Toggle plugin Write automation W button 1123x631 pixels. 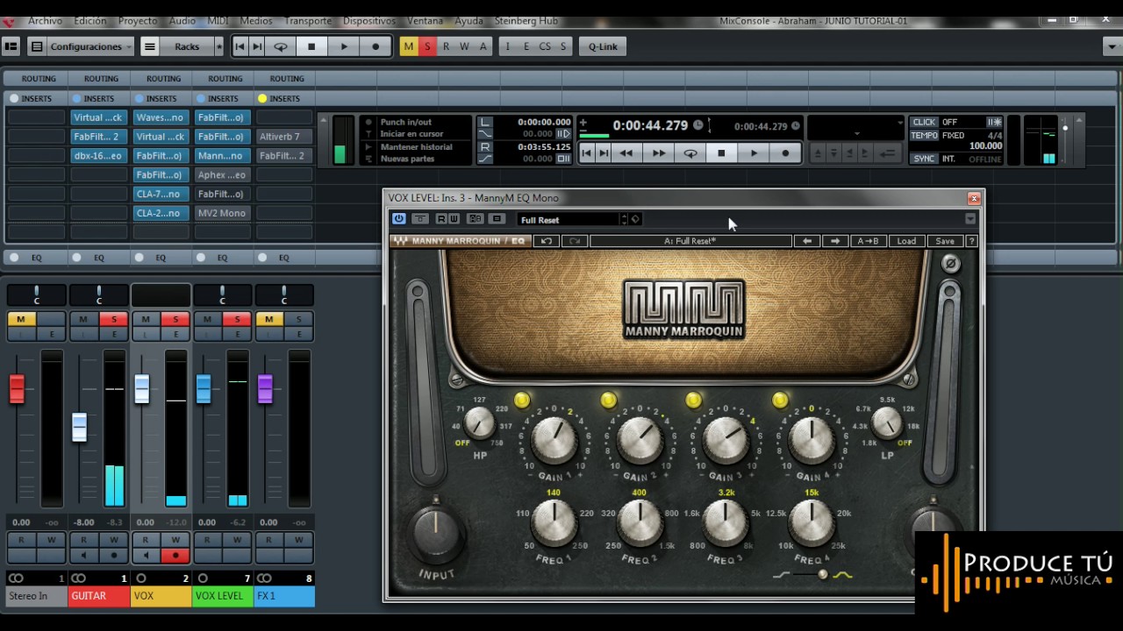point(453,219)
